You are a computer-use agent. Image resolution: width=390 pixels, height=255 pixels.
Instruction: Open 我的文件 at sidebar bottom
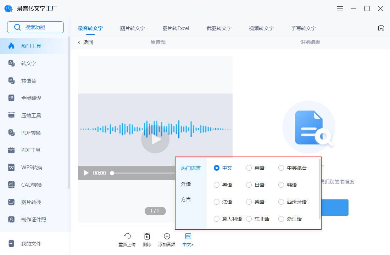(34, 244)
